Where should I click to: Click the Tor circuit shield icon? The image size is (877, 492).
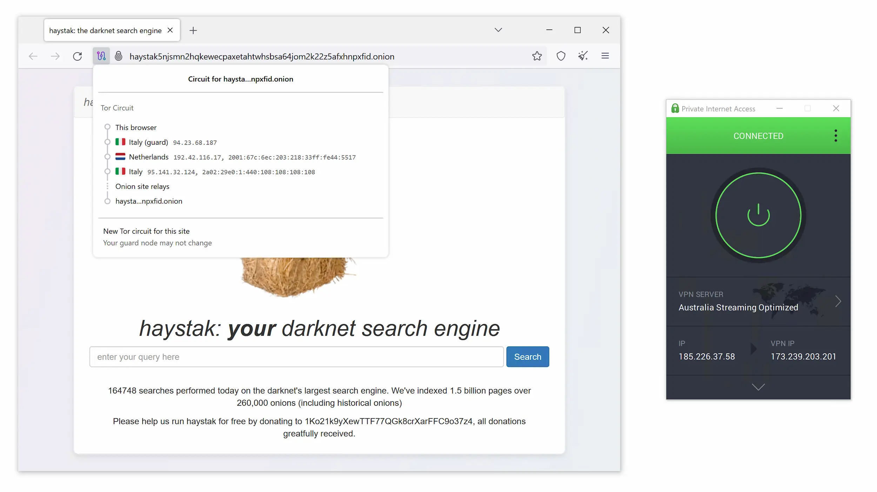101,56
